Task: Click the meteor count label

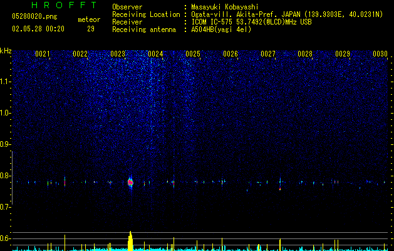Action: (x=89, y=19)
